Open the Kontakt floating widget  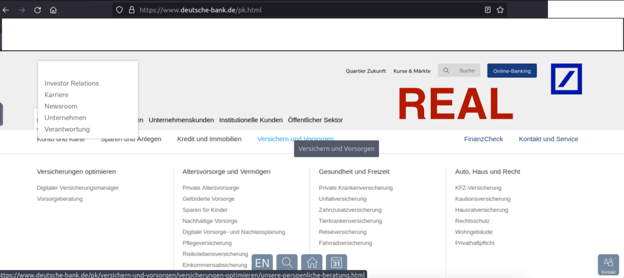(608, 265)
